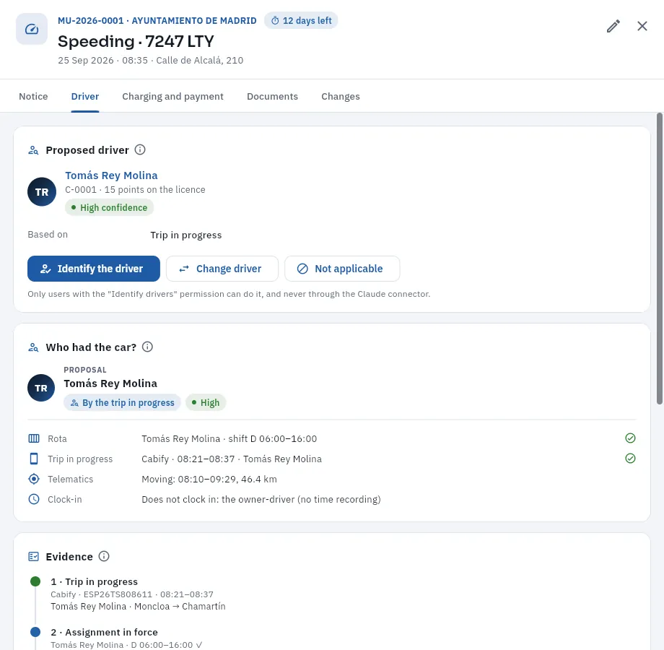Open Tomás Rey Molina driver link
The height and width of the screenshot is (650, 664).
point(111,175)
